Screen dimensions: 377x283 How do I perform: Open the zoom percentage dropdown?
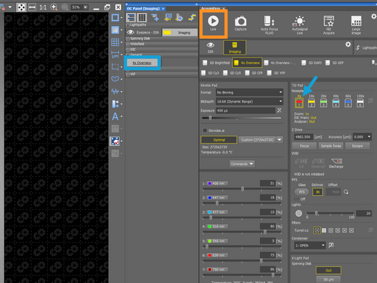pos(85,7)
